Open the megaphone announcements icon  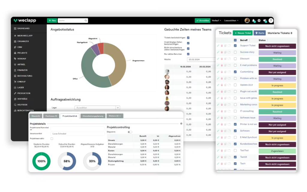pyautogui.click(x=265, y=21)
